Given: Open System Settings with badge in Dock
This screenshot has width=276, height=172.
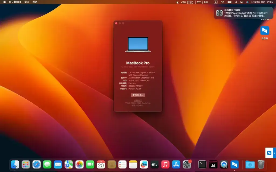Looking at the screenshot, I should point(187,164).
